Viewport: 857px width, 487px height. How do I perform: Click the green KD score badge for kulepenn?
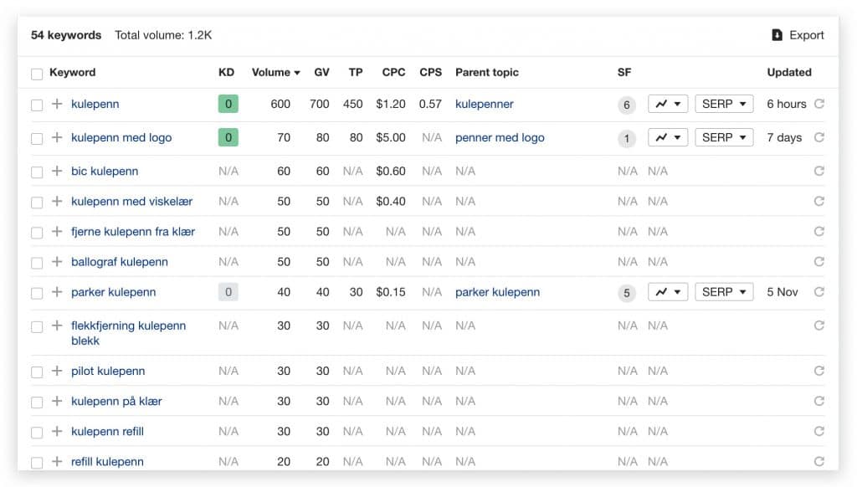(x=228, y=104)
